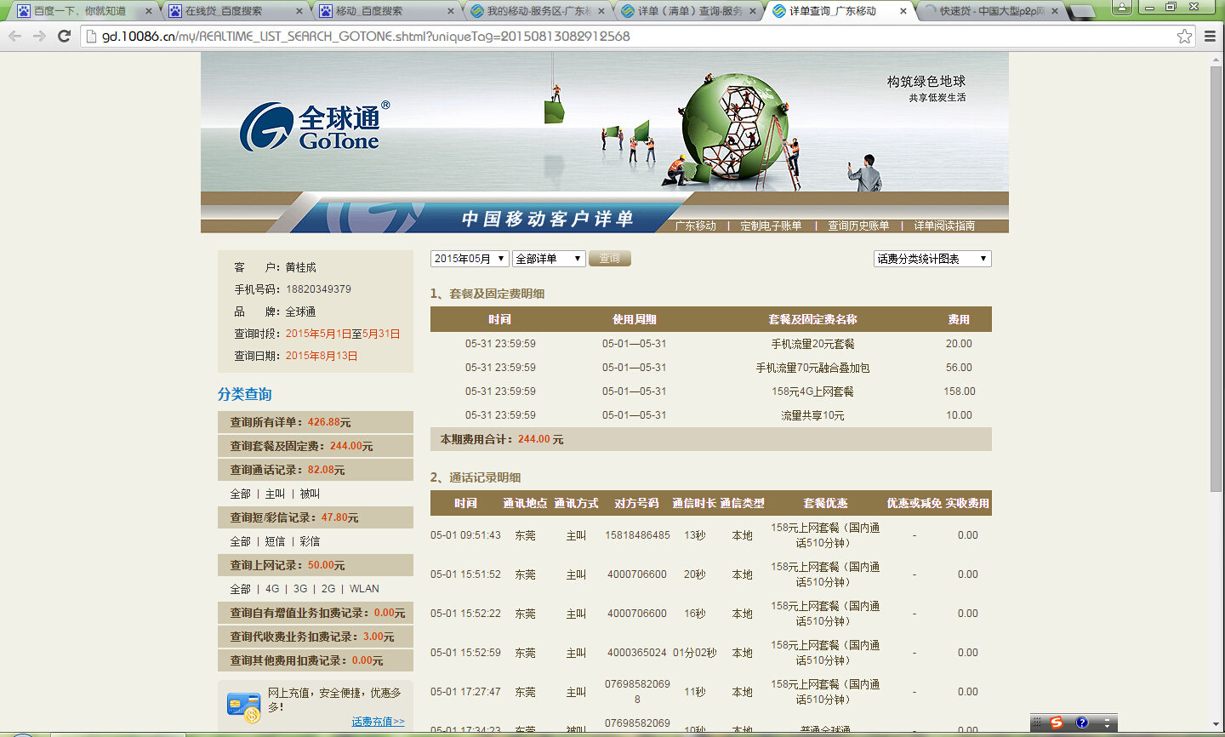1225x737 pixels.
Task: Filter call records by 被叫
Action: tap(310, 494)
